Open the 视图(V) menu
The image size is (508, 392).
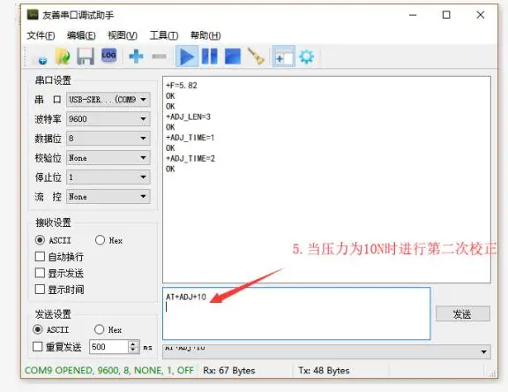(x=123, y=35)
